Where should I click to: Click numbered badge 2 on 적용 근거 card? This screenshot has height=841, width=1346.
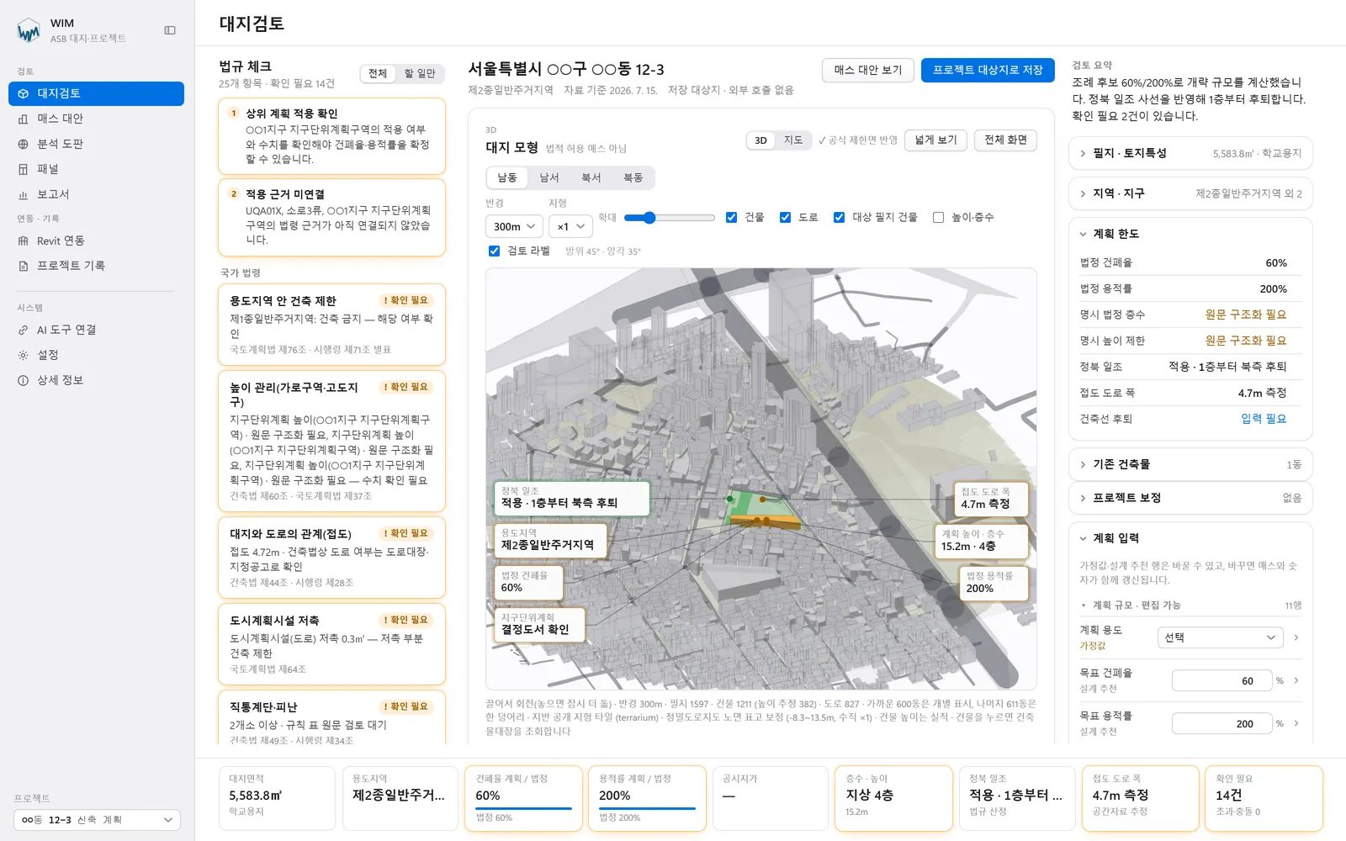234,193
